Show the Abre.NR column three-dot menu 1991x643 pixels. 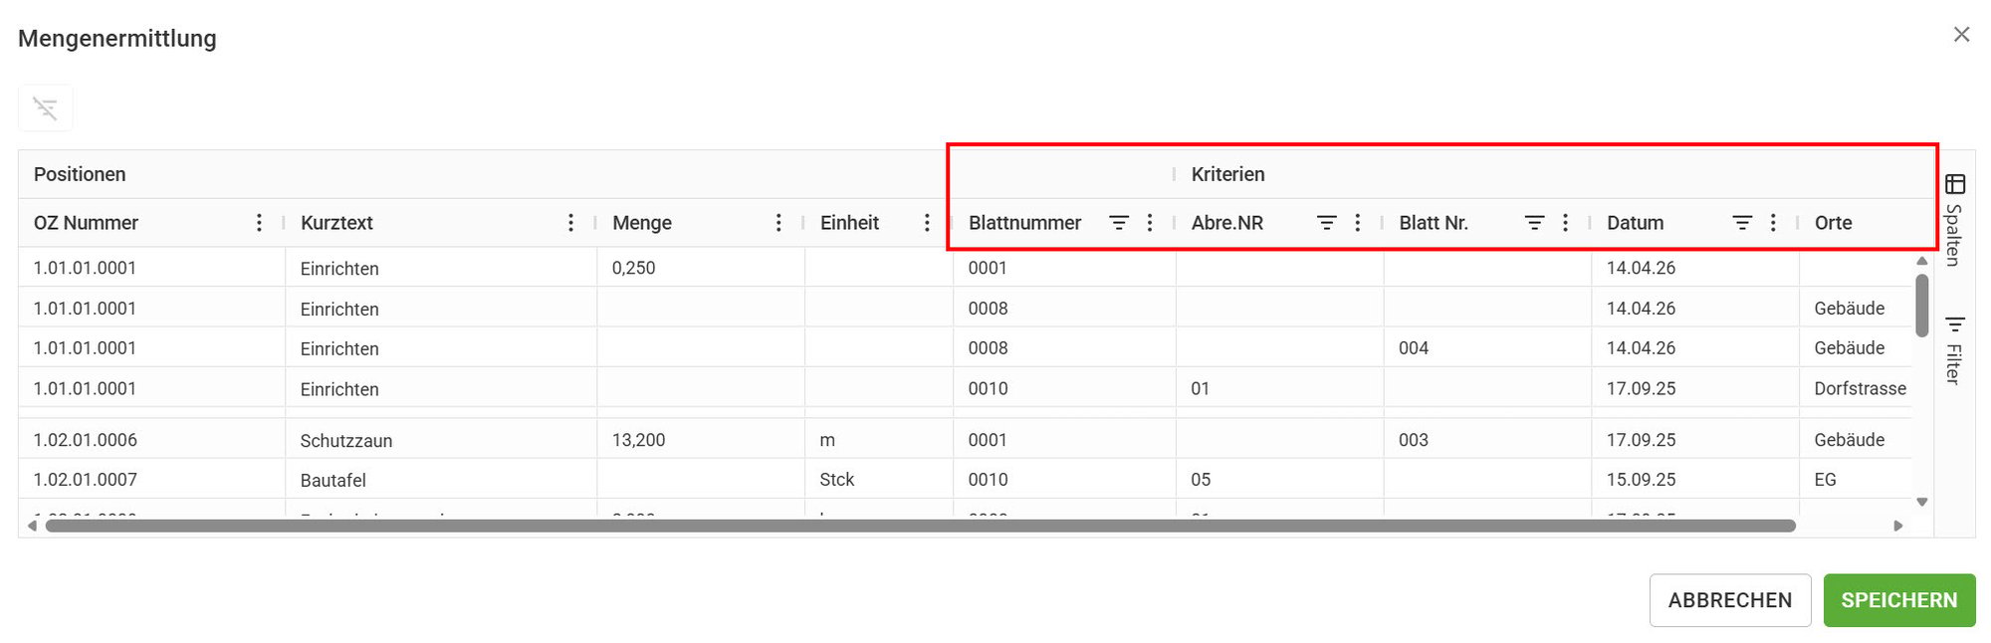pyautogui.click(x=1358, y=223)
